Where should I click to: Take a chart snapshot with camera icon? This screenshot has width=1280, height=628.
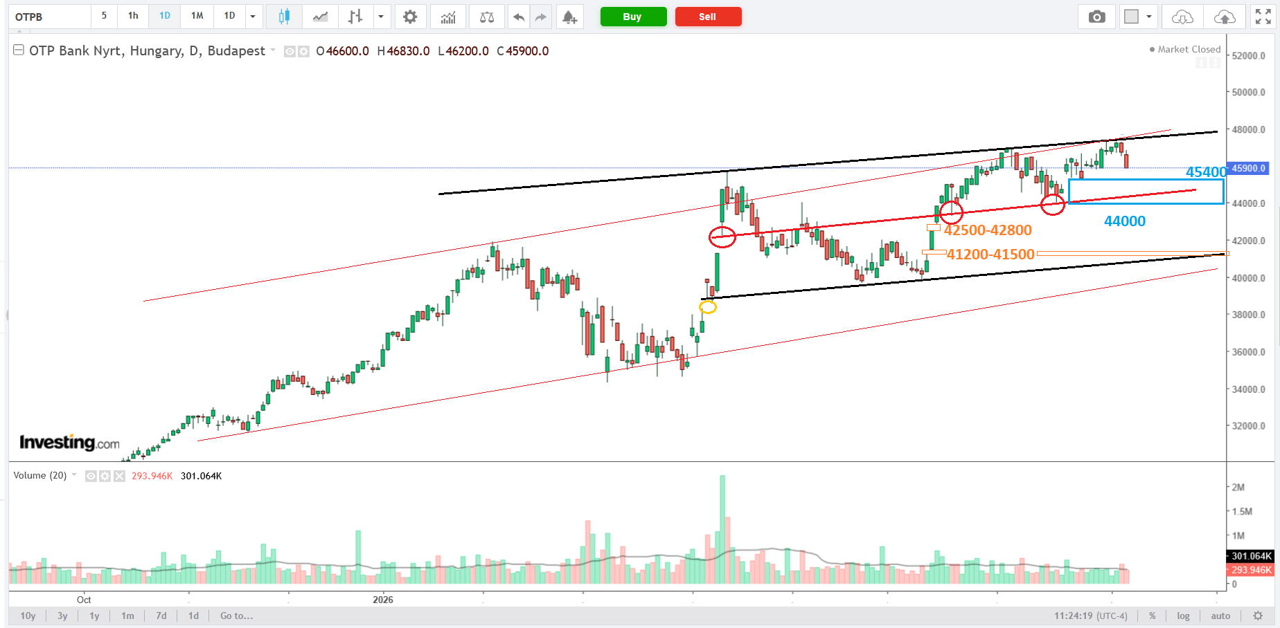[x=1096, y=17]
